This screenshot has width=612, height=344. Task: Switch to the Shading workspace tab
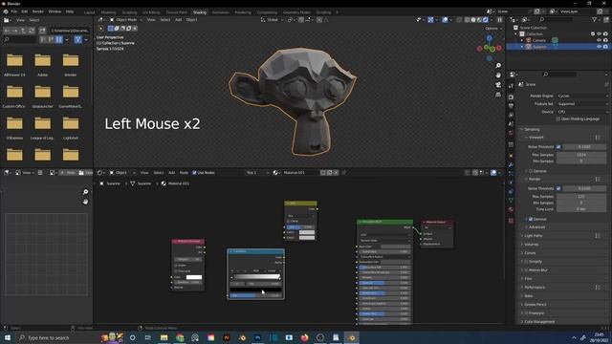pos(200,12)
